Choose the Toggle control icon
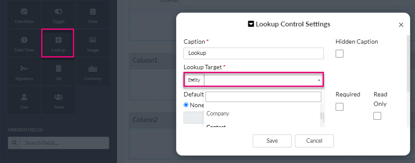This screenshot has width=415, height=163. click(x=59, y=11)
